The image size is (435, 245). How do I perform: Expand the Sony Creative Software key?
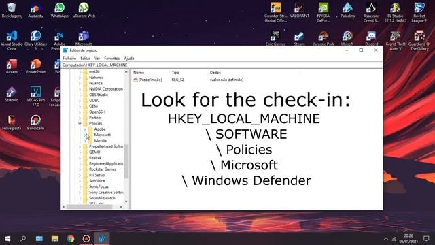[80, 192]
